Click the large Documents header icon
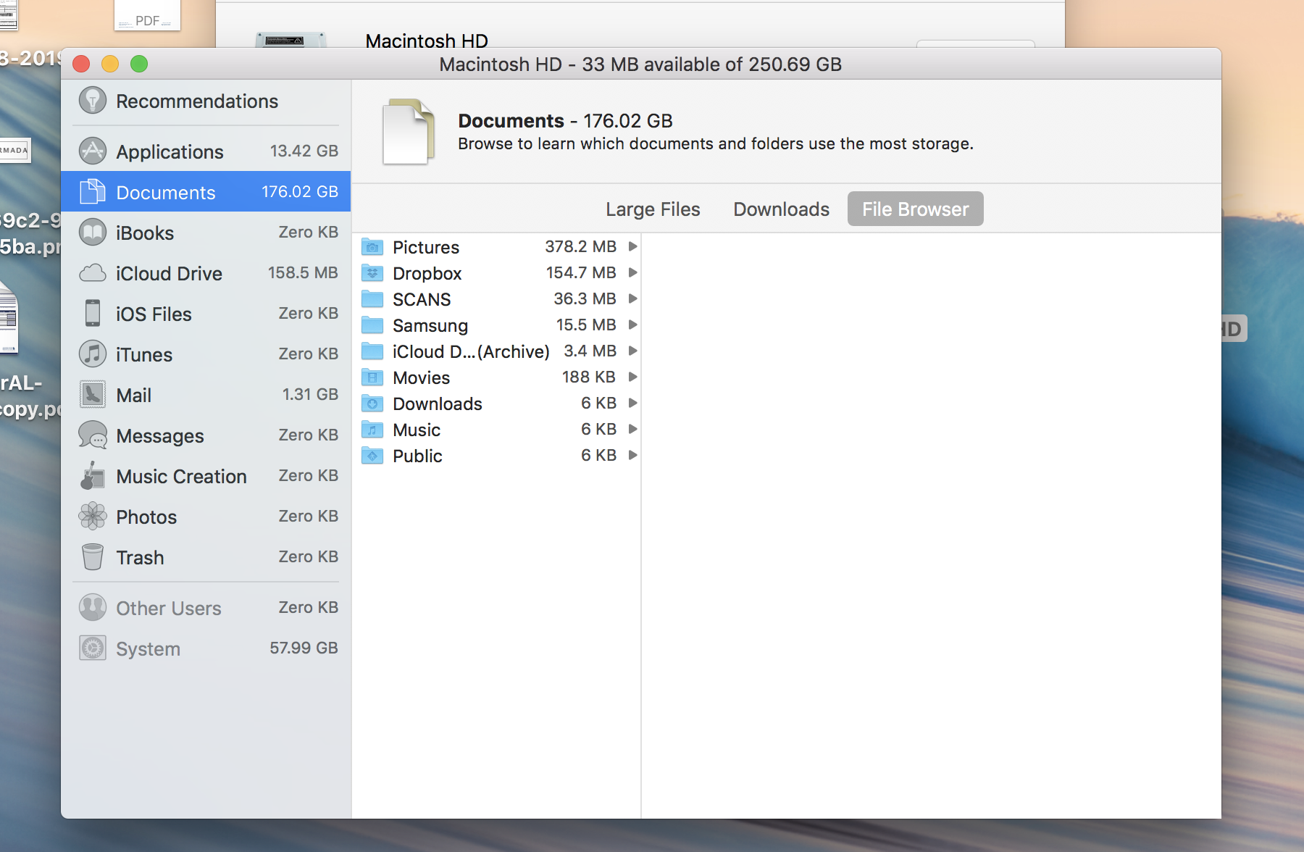The height and width of the screenshot is (852, 1304). [409, 131]
